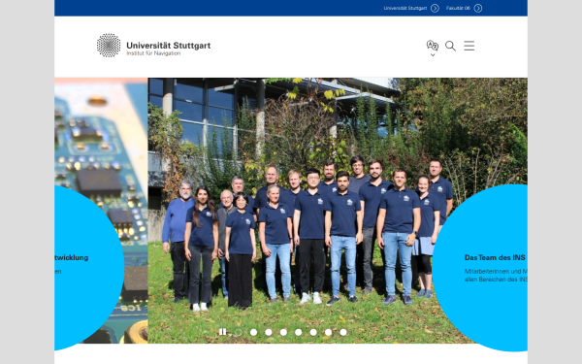This screenshot has height=364, width=582.
Task: Click the Universität Stuttgart header wordmark
Action: pyautogui.click(x=169, y=46)
